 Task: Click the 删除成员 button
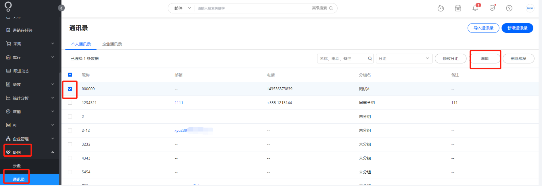(x=518, y=59)
